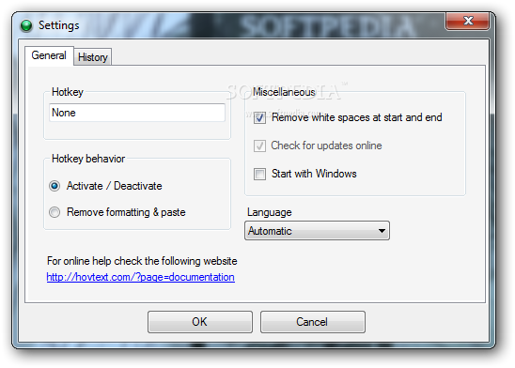515x368 pixels.
Task: Toggle Check for updates online checkbox
Action: [x=259, y=146]
